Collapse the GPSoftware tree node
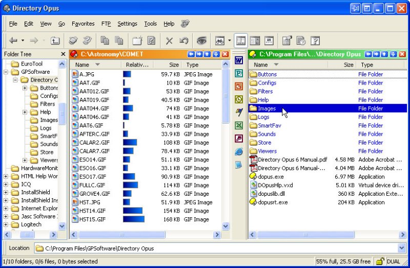Viewport: 410px width, 268px height. pyautogui.click(x=6, y=72)
